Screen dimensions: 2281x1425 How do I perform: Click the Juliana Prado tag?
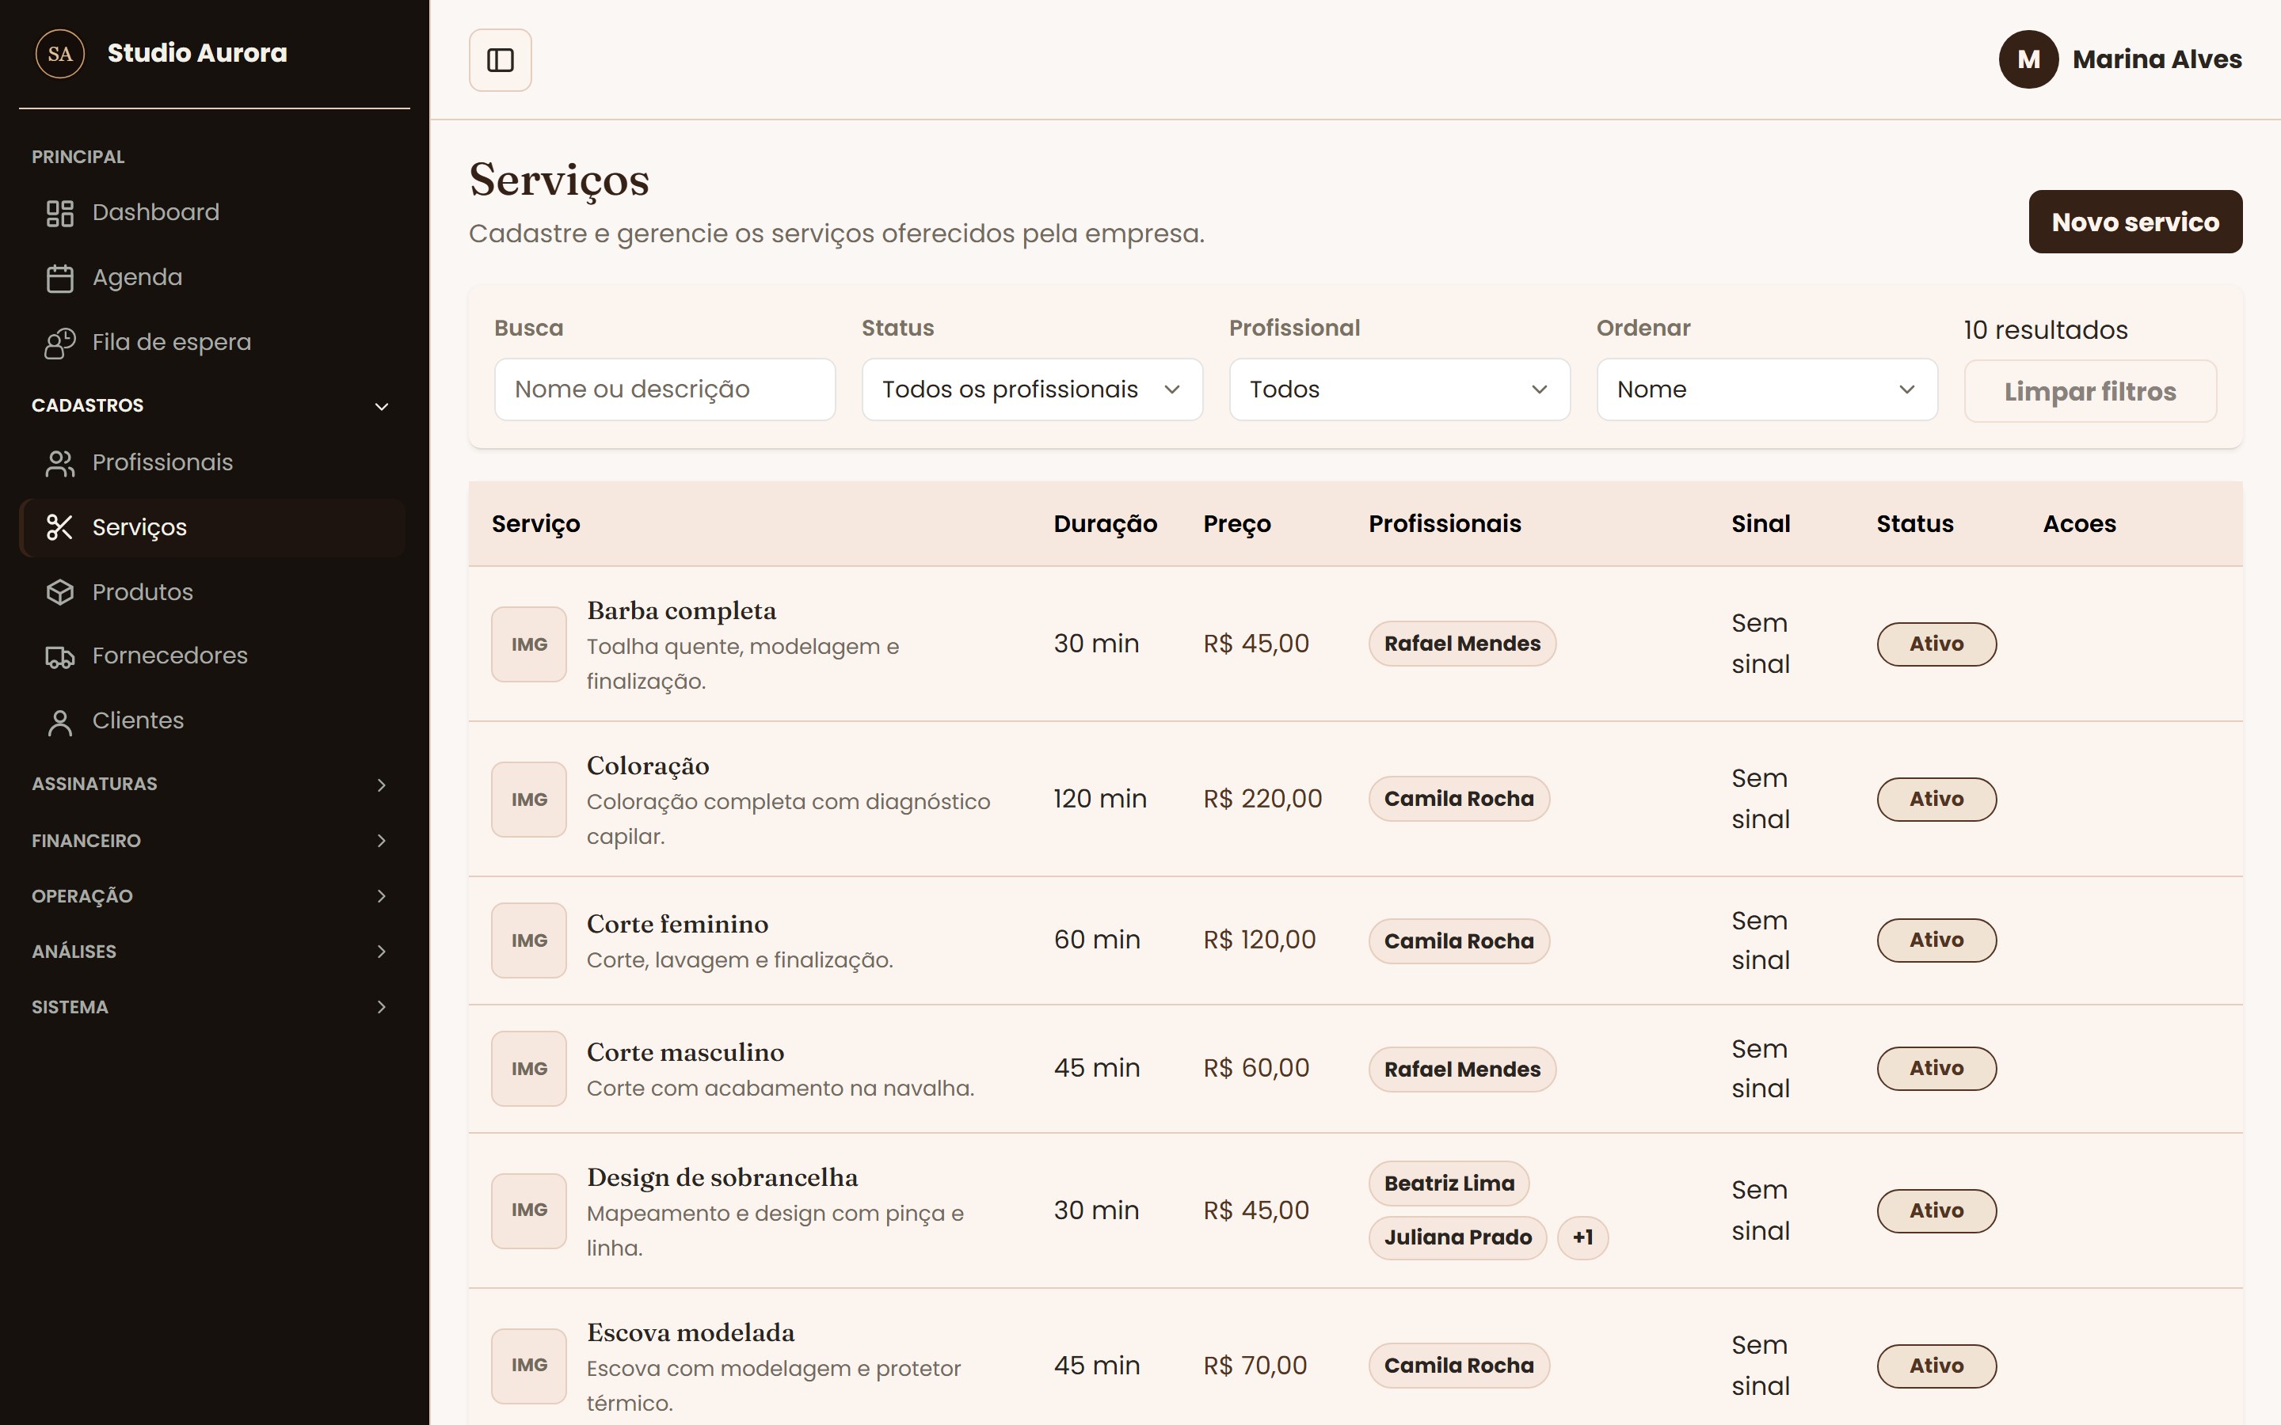coord(1457,1237)
